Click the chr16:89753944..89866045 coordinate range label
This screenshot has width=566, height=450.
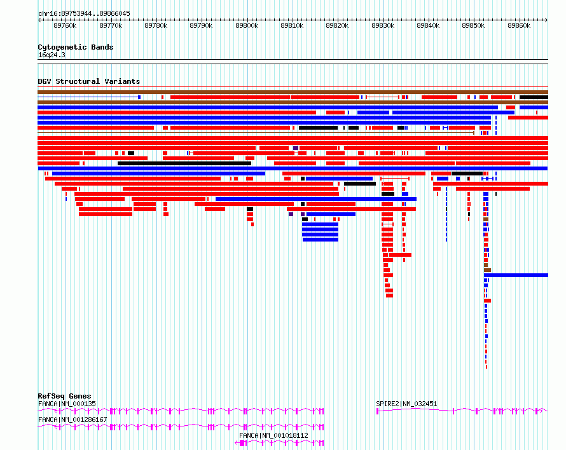(x=84, y=13)
